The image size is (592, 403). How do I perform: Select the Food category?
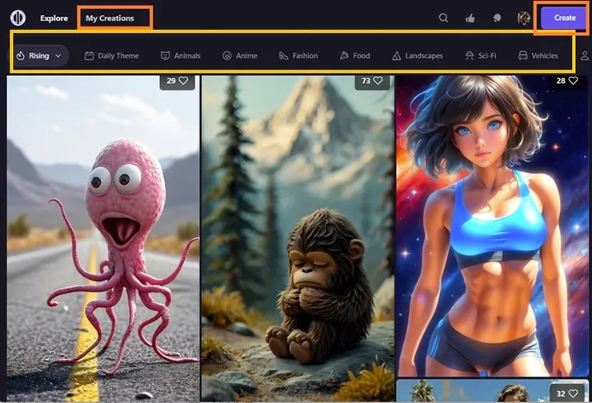(x=355, y=56)
